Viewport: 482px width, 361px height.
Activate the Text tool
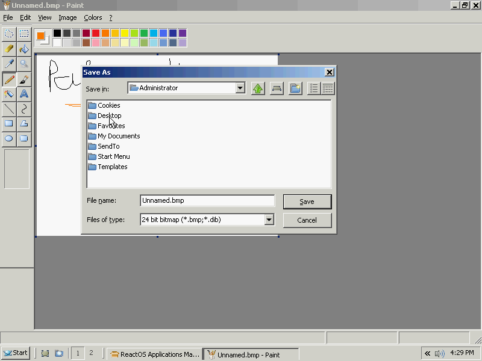[24, 94]
